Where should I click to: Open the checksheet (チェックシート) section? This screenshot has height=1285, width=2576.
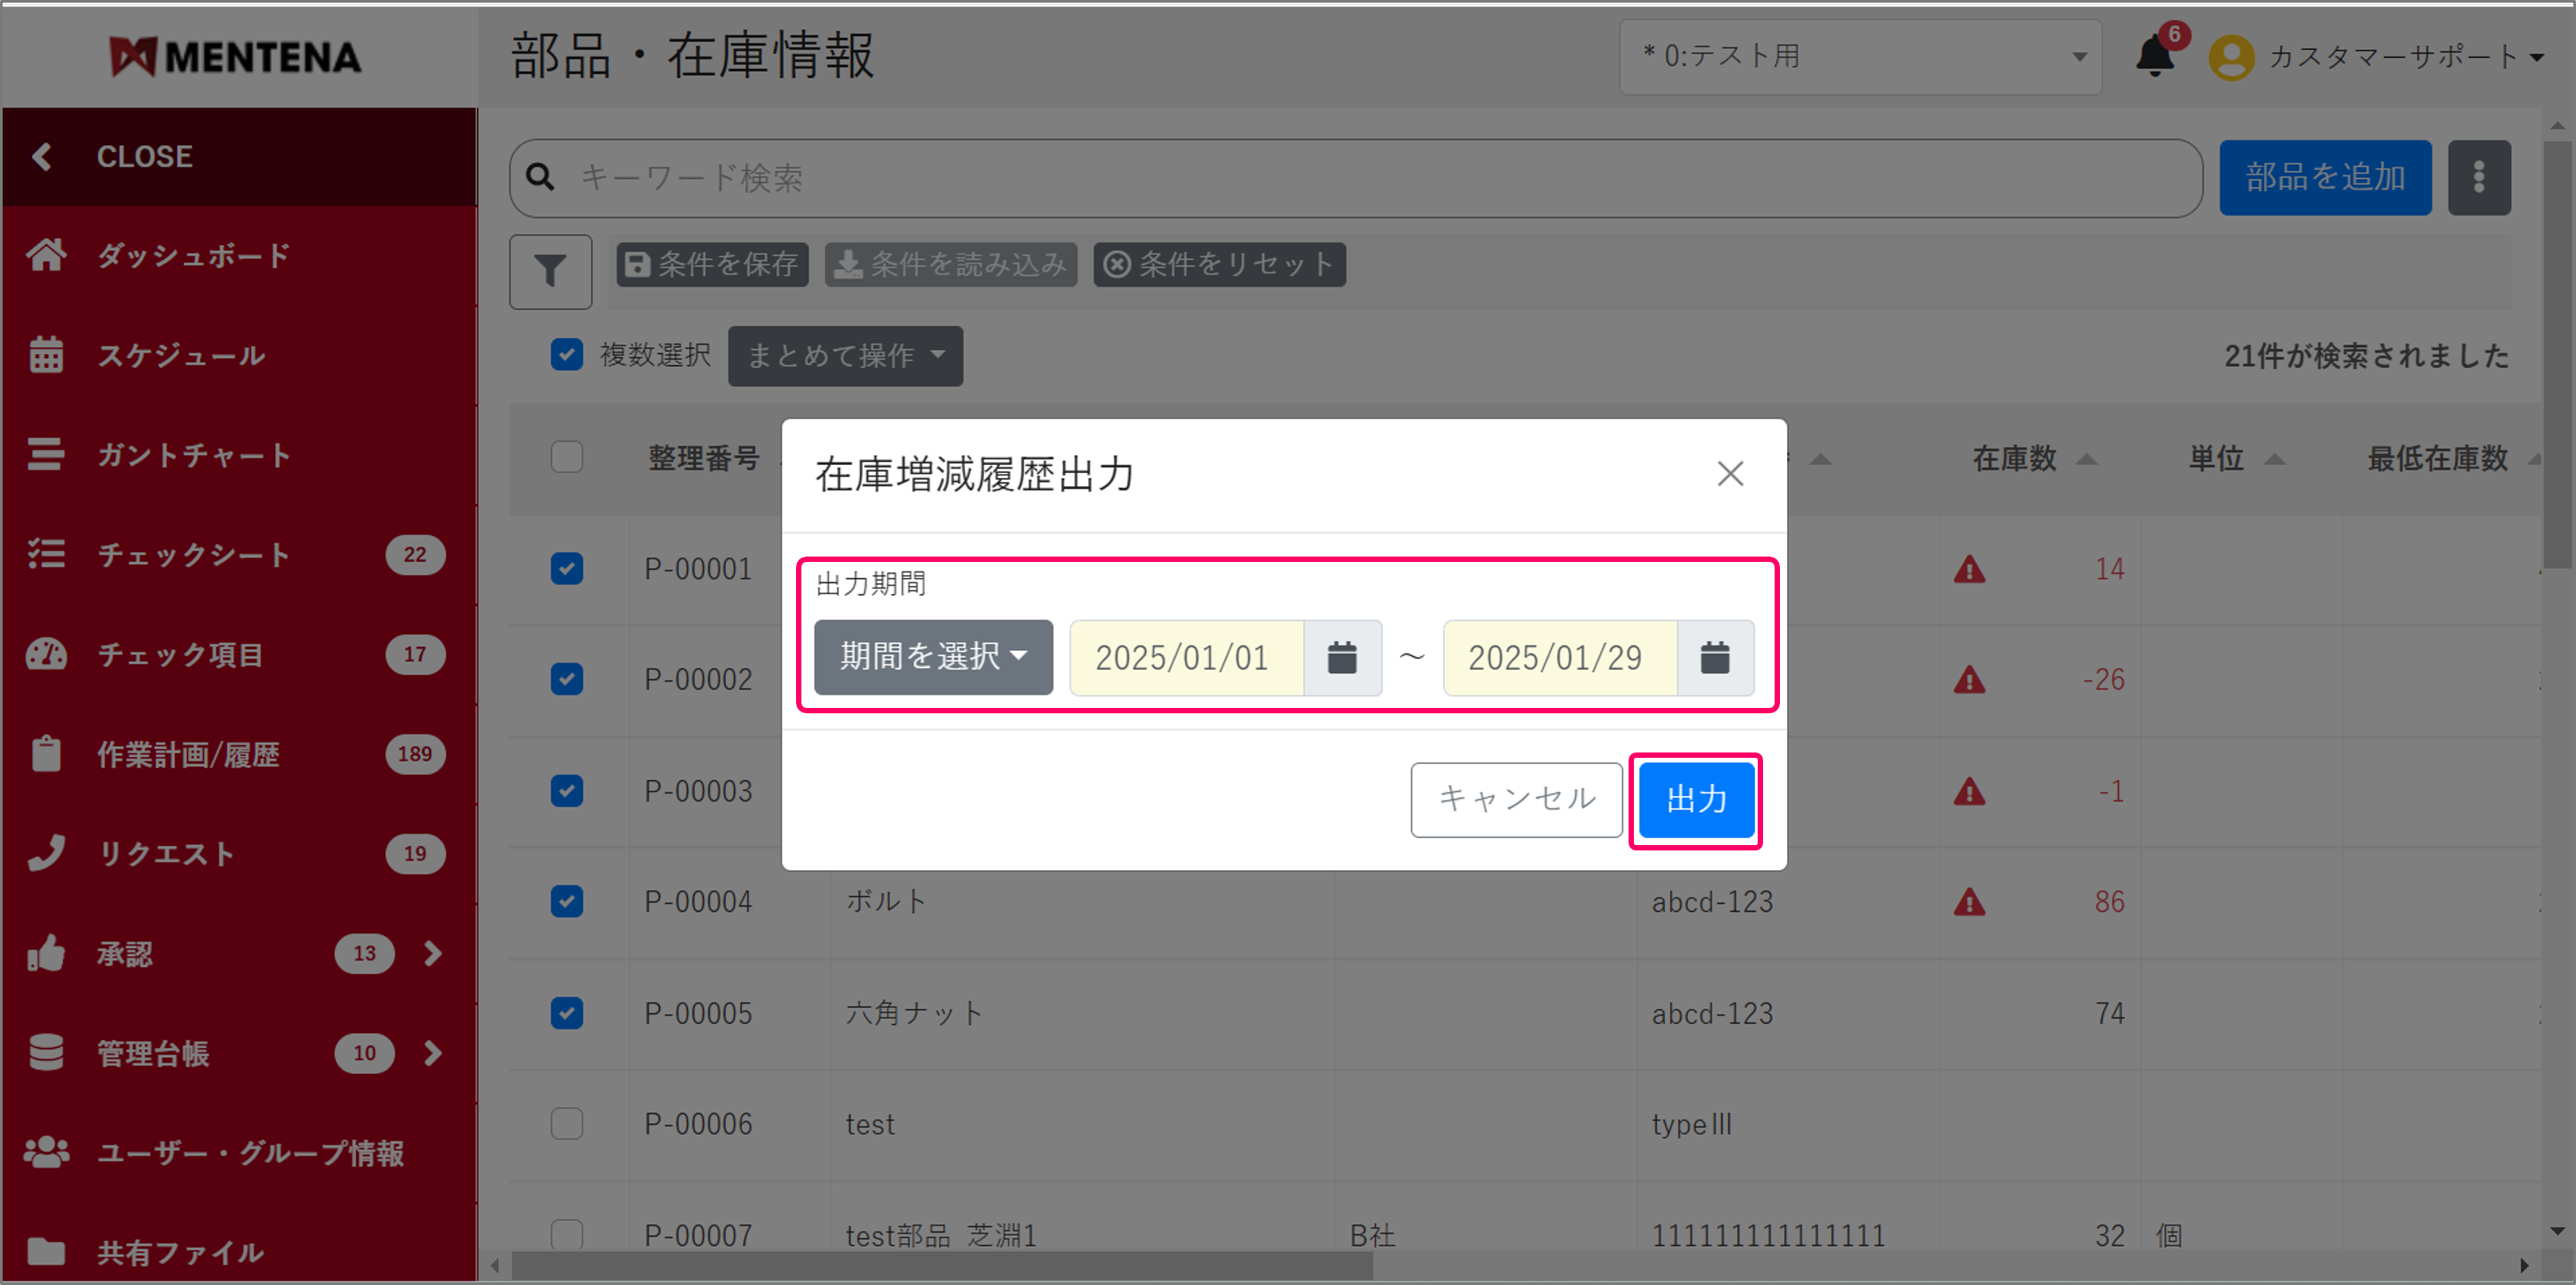point(194,555)
